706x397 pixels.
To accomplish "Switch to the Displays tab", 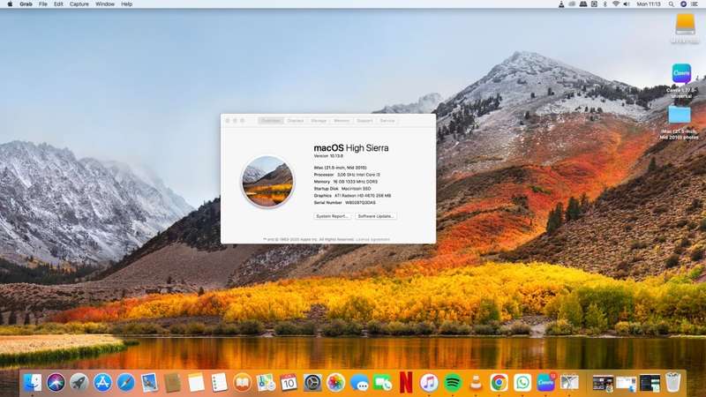I will pyautogui.click(x=296, y=121).
